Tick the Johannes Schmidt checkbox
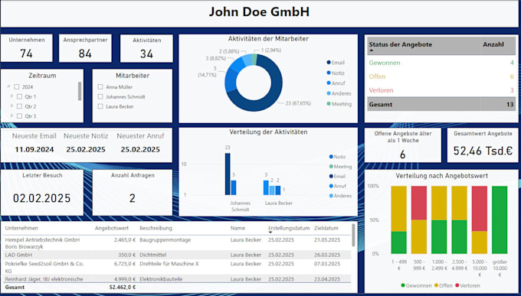This screenshot has height=296, width=521. point(100,97)
